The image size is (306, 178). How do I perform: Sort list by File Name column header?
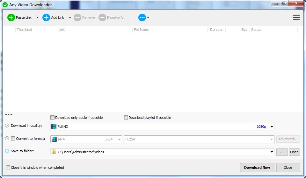[141, 30]
